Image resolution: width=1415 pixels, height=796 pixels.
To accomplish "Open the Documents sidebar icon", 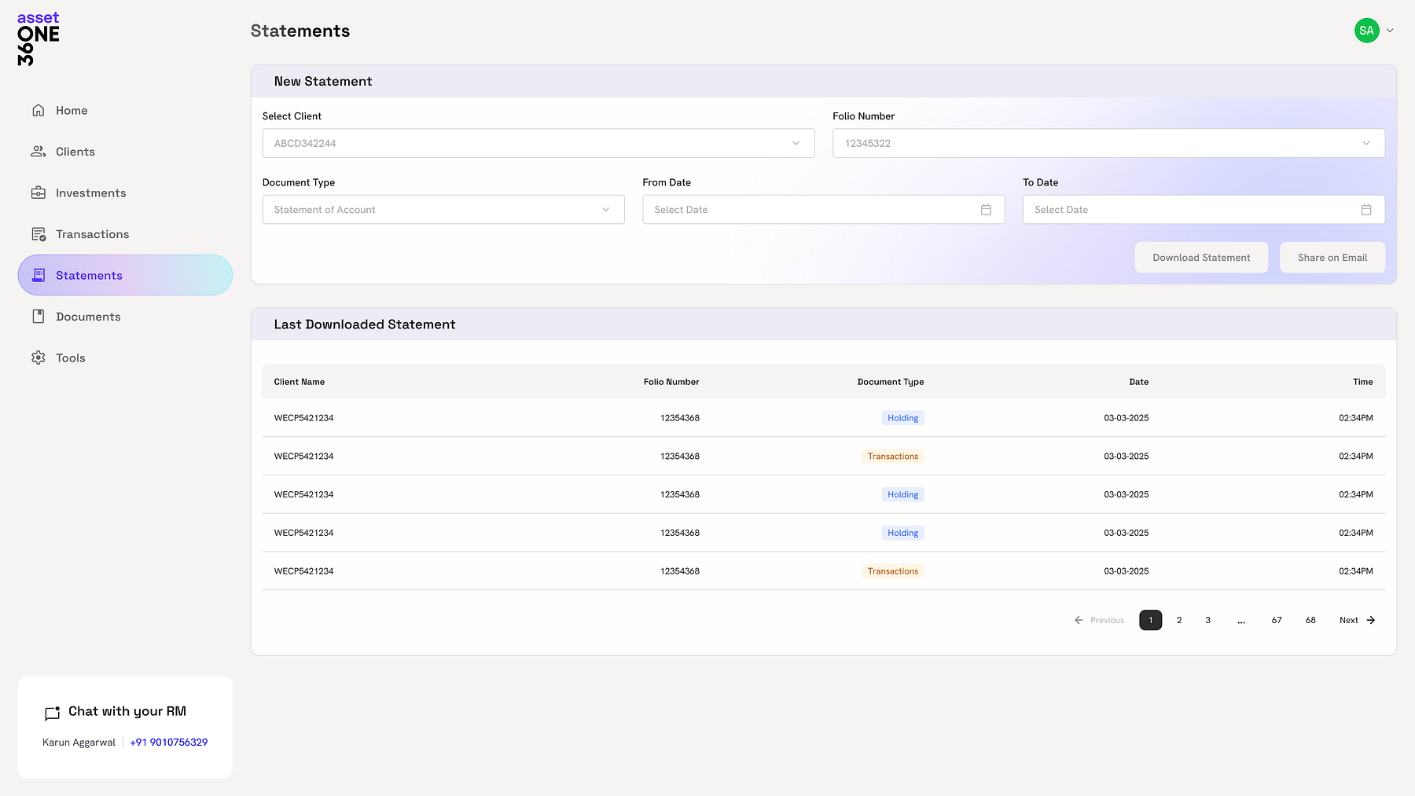I will pos(38,316).
